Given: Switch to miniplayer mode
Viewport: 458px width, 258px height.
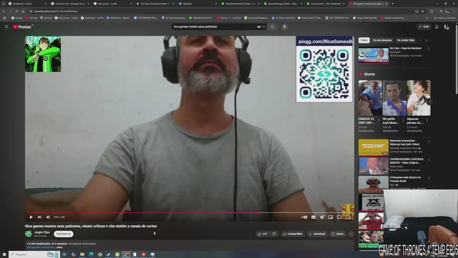Looking at the screenshot, I should tap(331, 217).
